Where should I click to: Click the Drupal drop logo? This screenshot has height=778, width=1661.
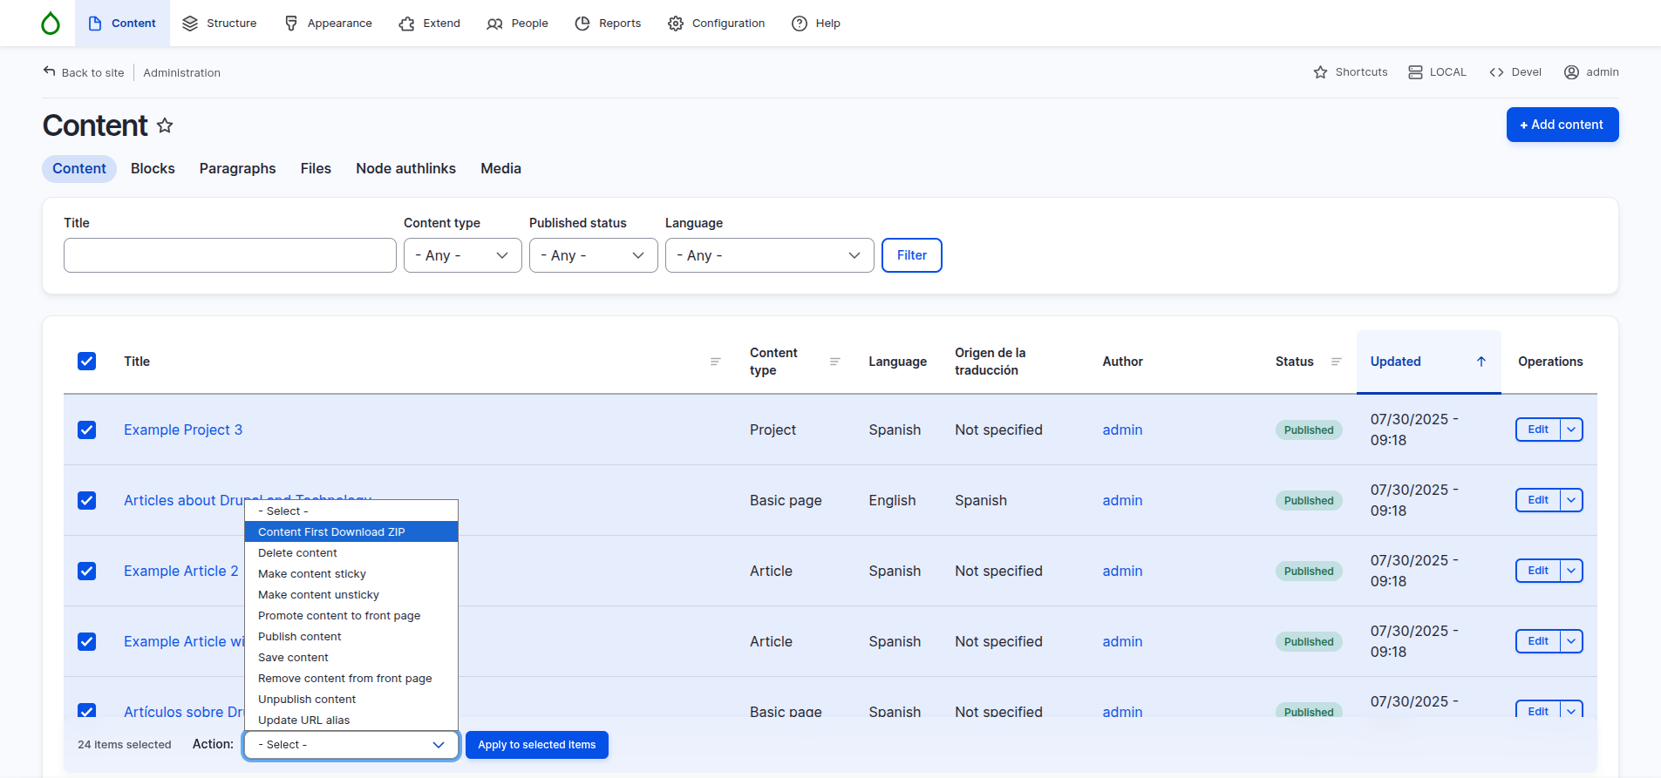[51, 24]
